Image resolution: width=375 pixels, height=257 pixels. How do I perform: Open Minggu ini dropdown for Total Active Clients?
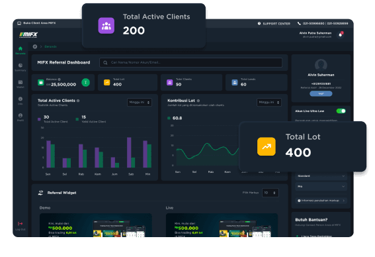click(140, 102)
